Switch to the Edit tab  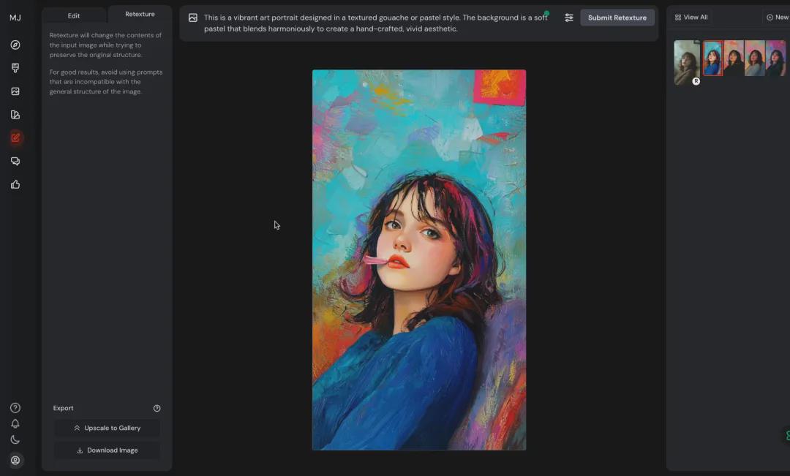pyautogui.click(x=73, y=15)
